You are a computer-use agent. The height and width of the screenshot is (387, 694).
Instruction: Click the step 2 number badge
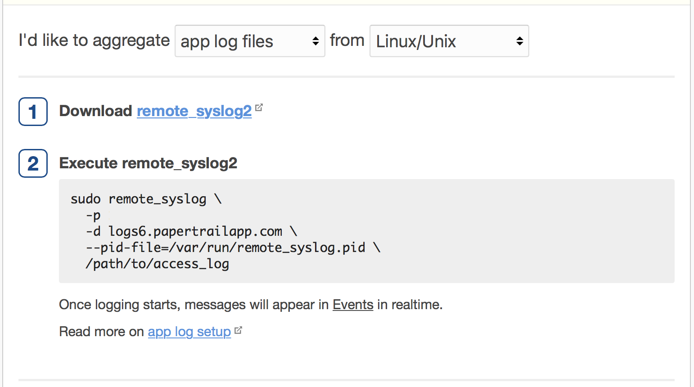33,163
